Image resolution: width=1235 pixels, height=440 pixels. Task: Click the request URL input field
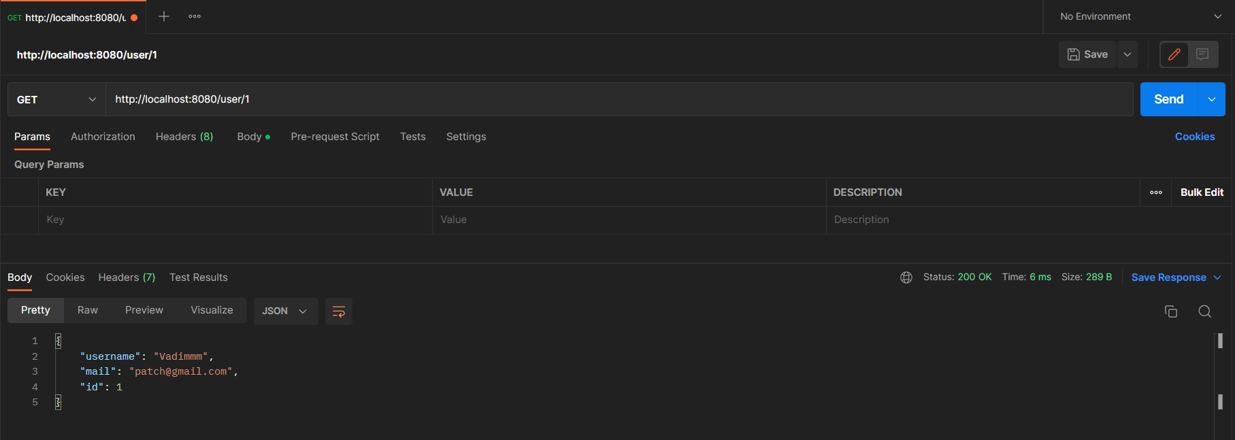point(612,99)
